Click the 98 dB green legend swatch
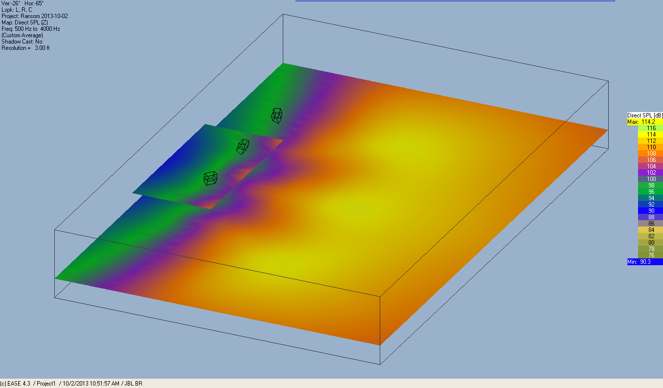This screenshot has height=388, width=663. (651, 185)
